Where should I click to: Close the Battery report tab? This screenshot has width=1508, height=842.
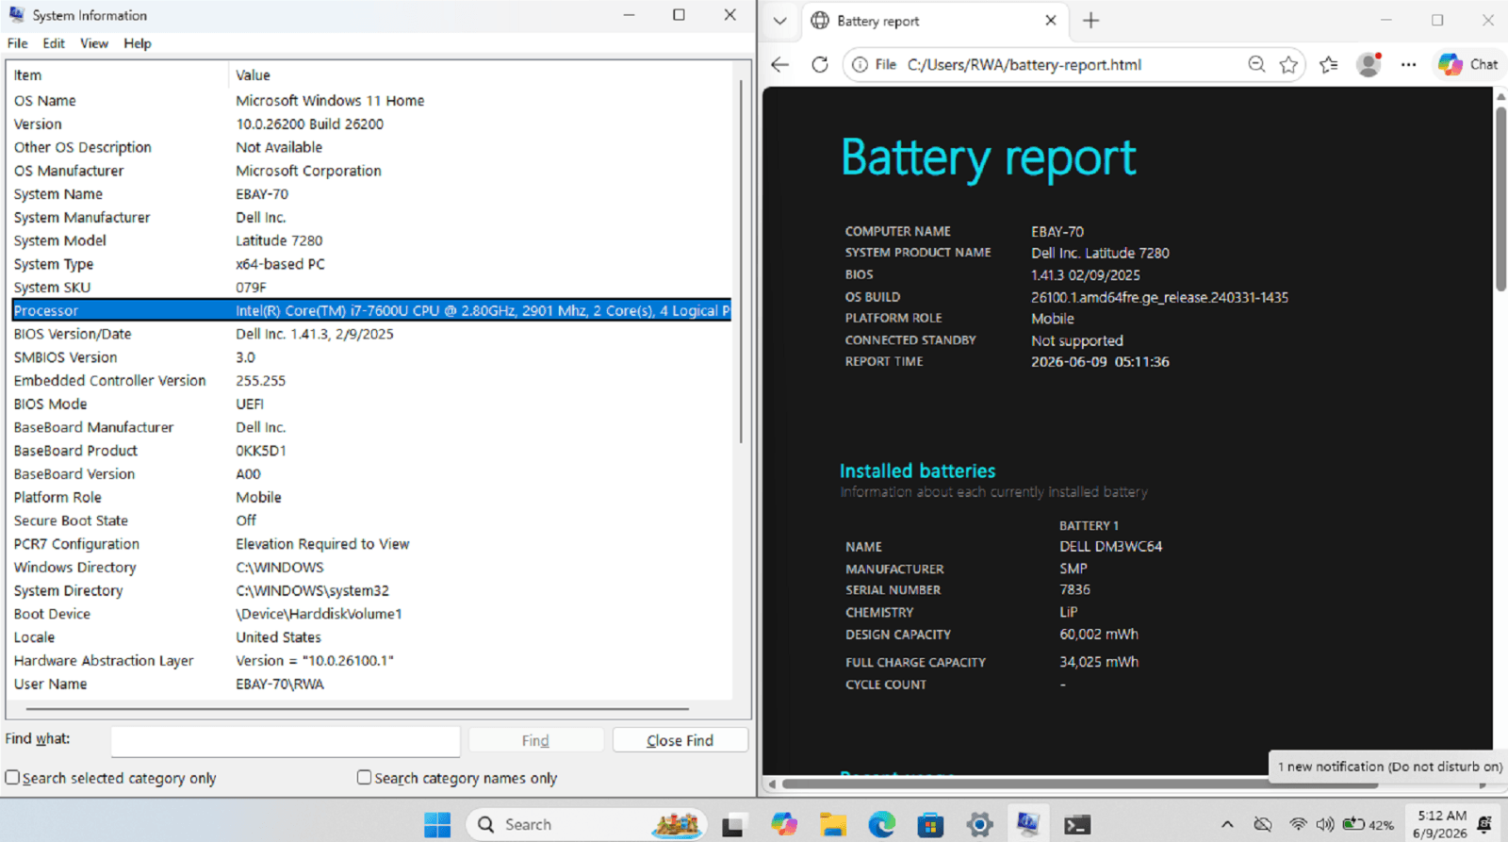[1051, 20]
